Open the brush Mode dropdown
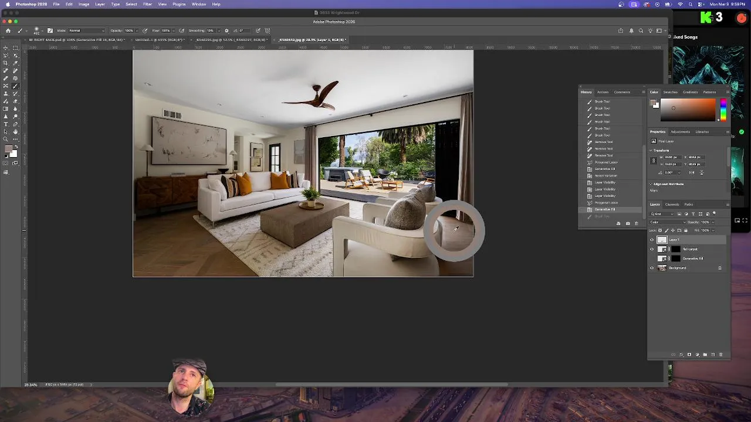The width and height of the screenshot is (751, 422). click(x=87, y=30)
